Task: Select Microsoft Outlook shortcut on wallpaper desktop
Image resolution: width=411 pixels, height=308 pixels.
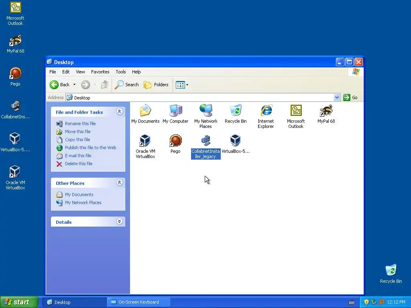Action: pos(15,13)
